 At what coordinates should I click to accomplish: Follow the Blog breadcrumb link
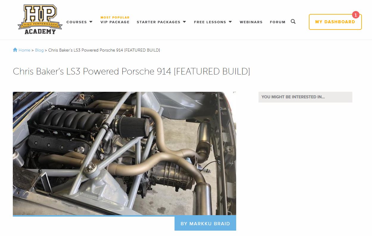(x=39, y=50)
